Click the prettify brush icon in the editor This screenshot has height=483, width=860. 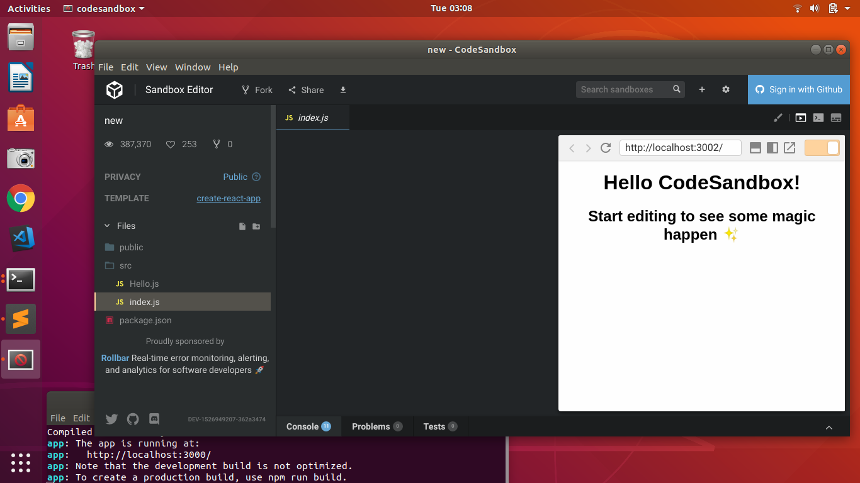pos(778,118)
